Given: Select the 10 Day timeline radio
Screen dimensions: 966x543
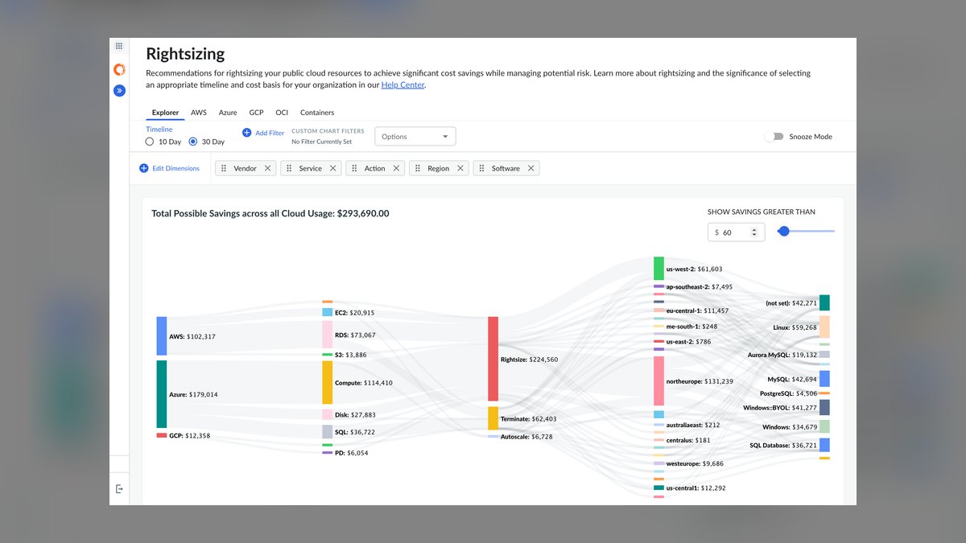Looking at the screenshot, I should (150, 142).
